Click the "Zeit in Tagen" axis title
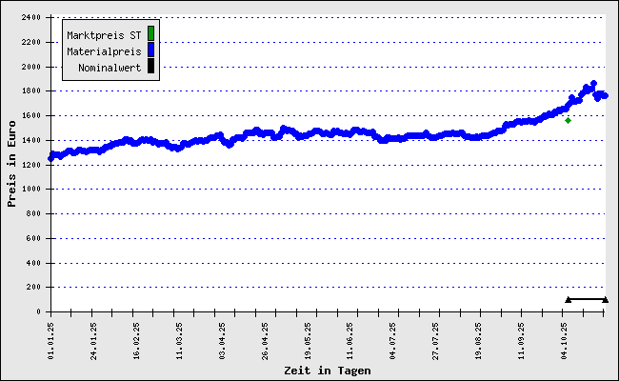The image size is (619, 381). (x=327, y=371)
